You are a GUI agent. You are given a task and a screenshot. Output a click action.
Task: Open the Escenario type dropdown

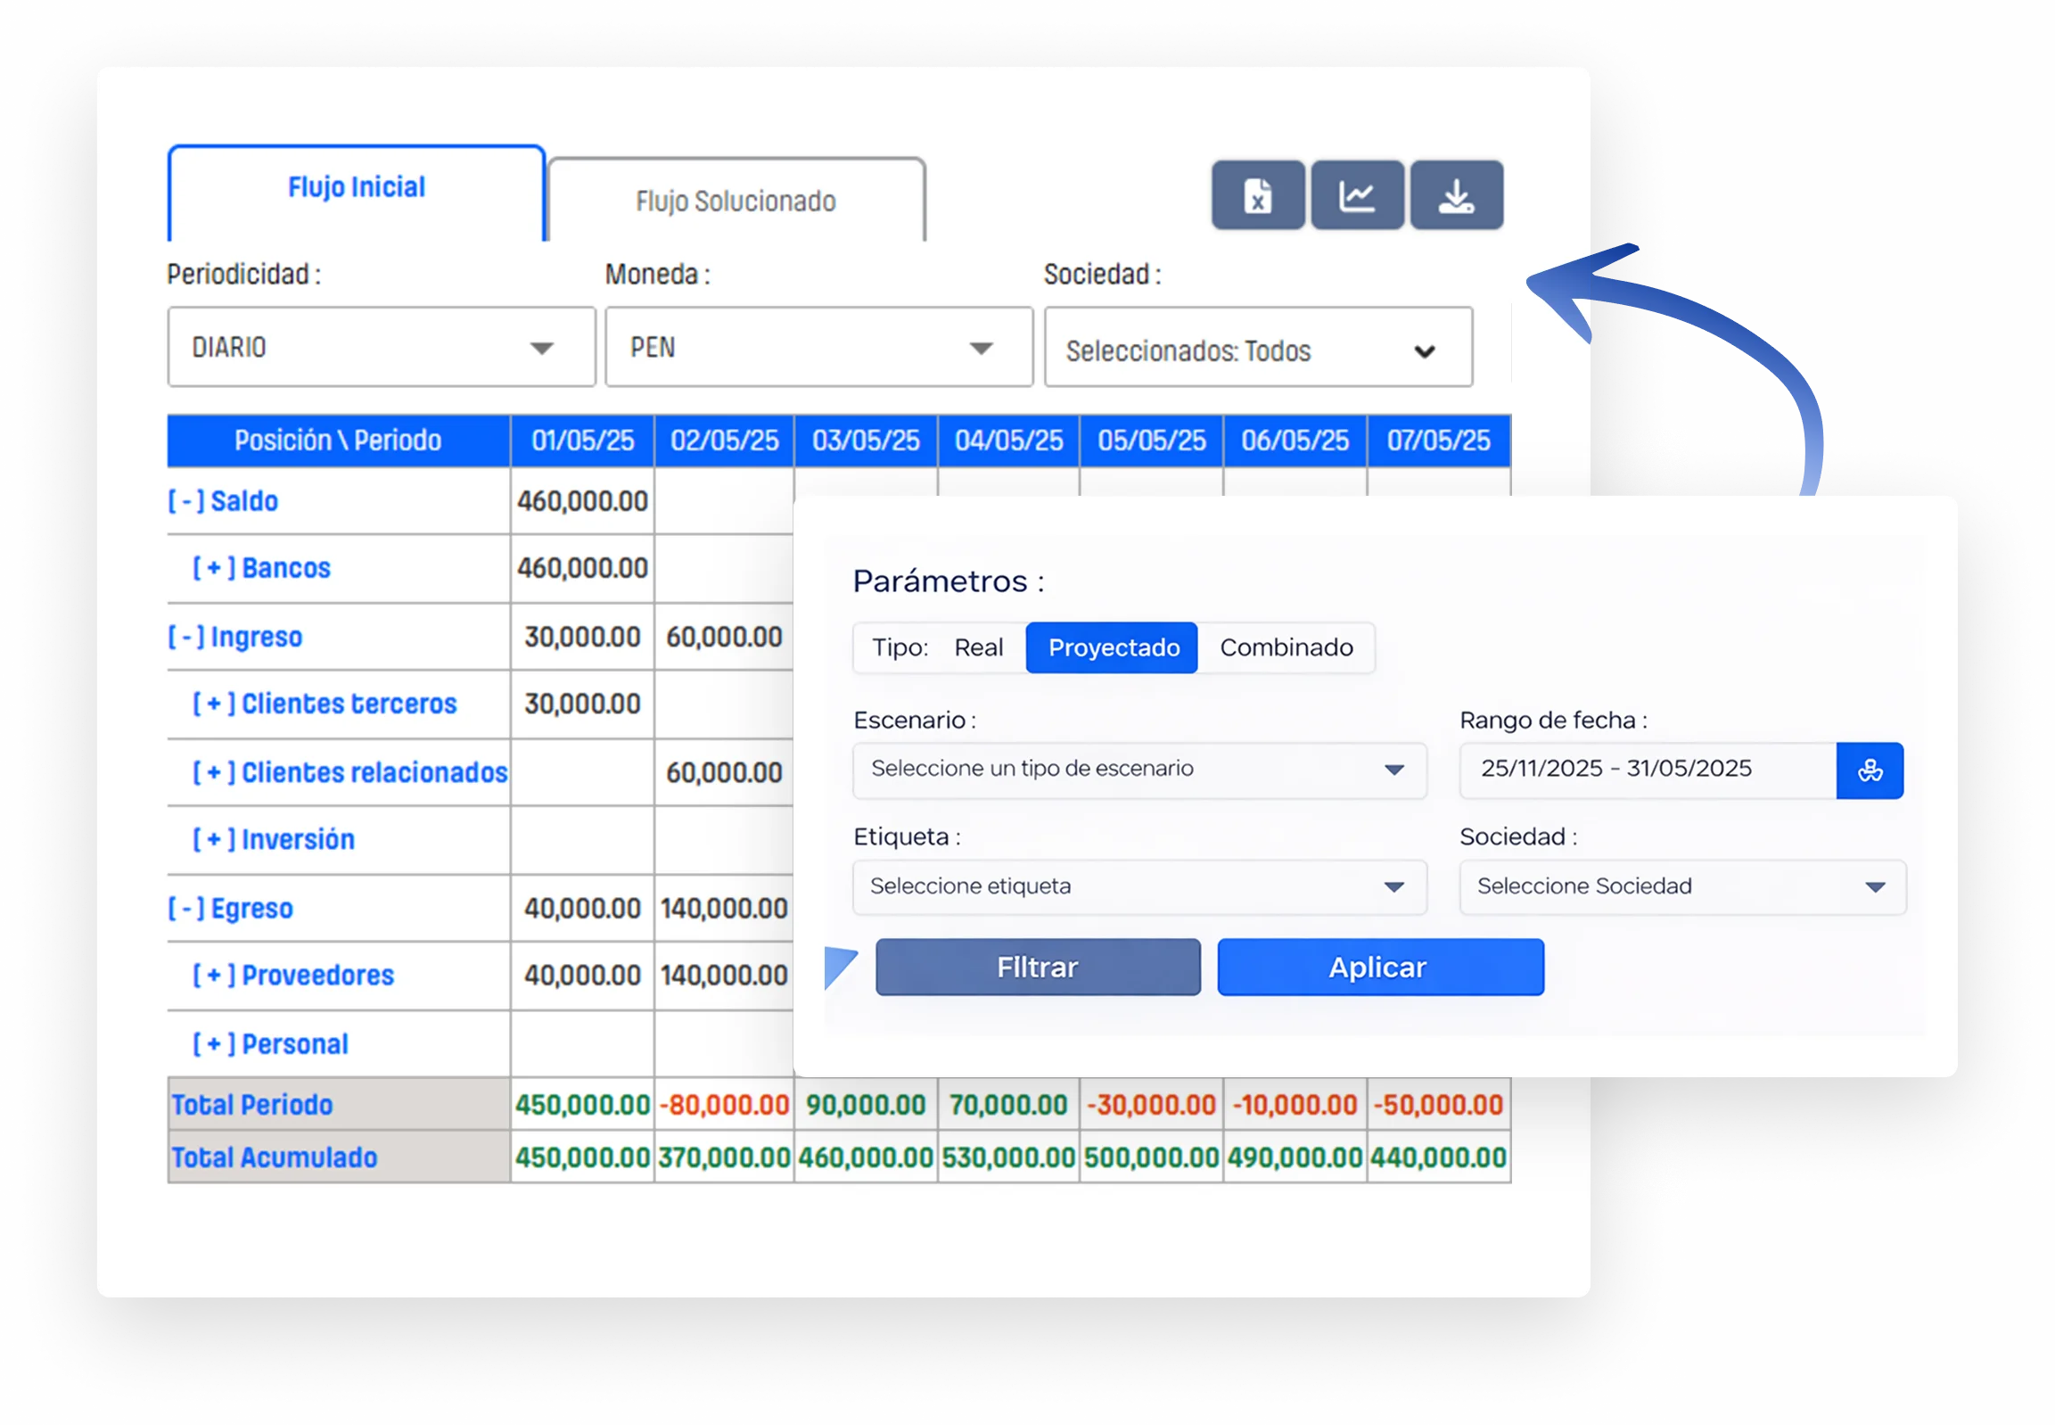tap(1138, 770)
